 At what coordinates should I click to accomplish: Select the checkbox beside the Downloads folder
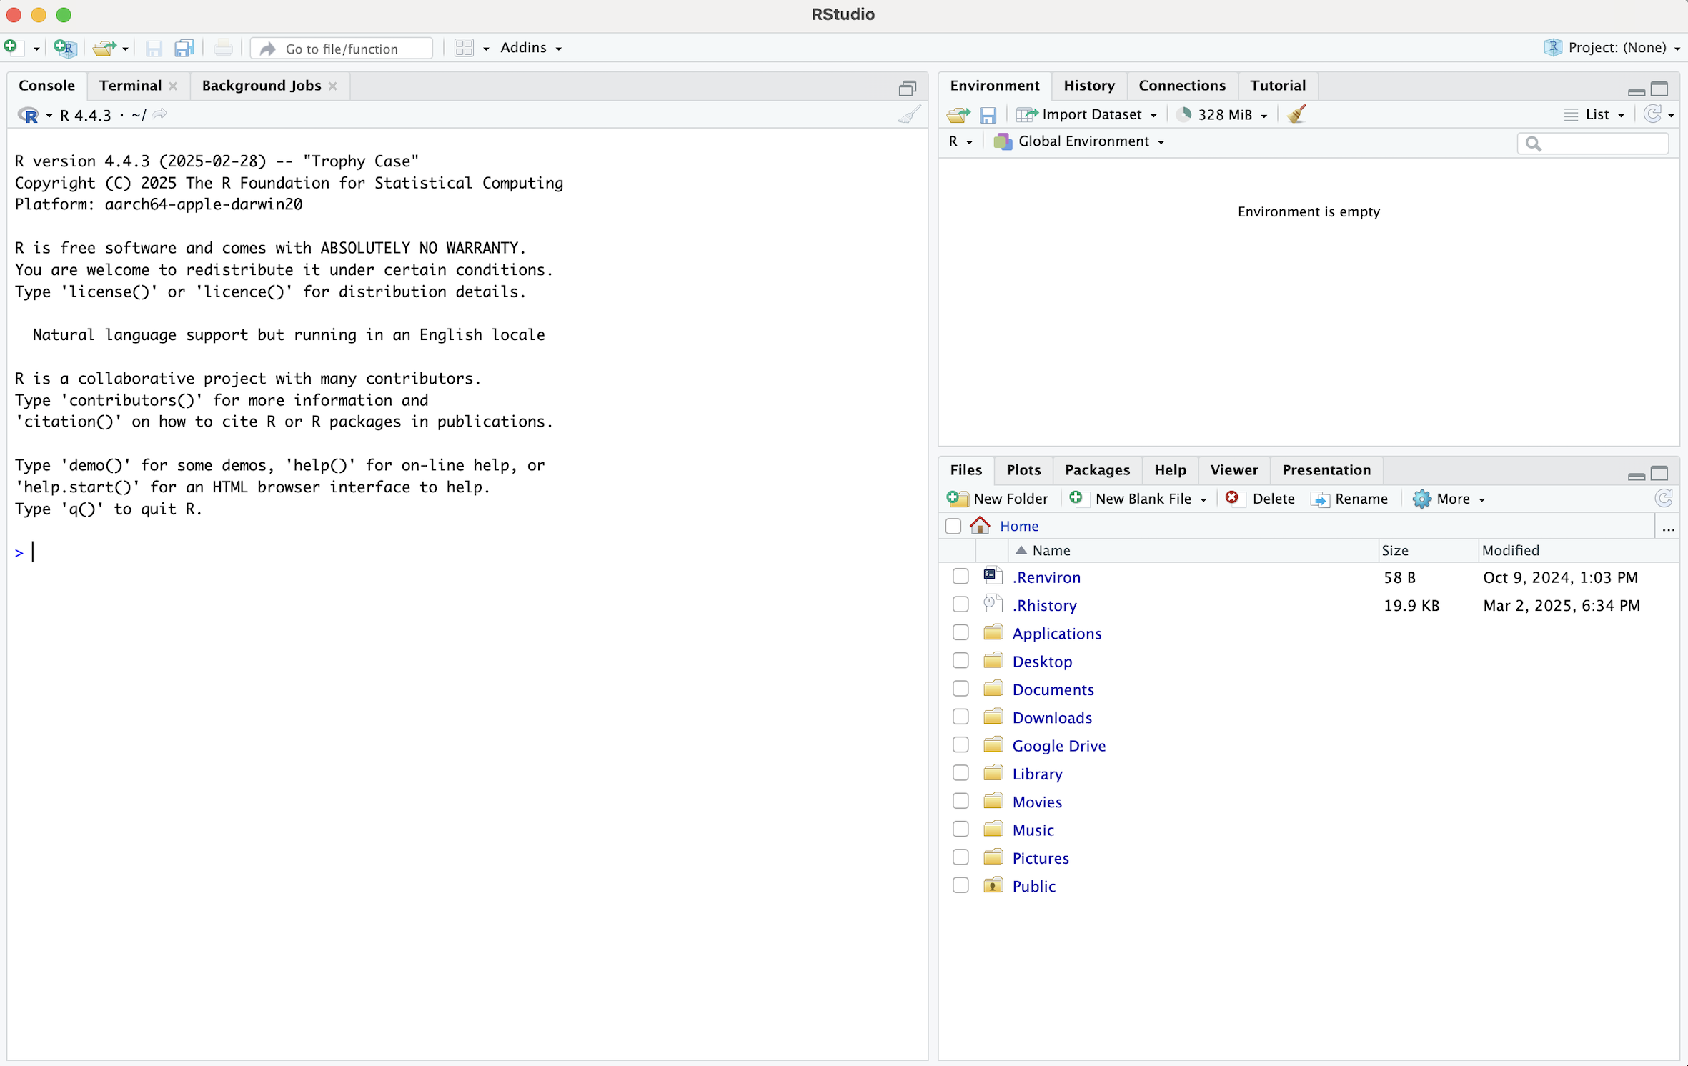tap(960, 716)
